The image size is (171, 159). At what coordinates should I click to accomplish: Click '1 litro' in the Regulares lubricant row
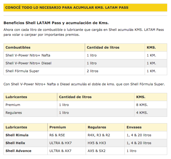[96, 113]
